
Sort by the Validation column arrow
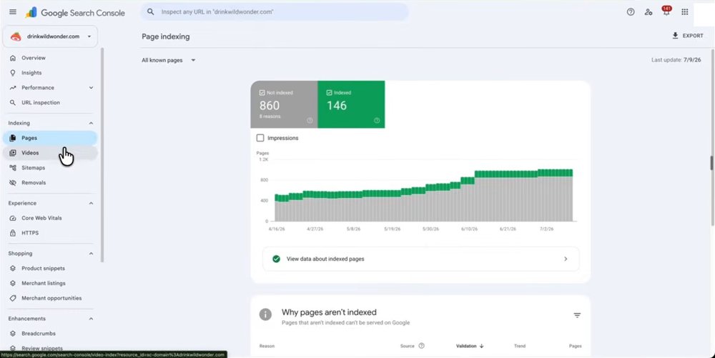481,346
